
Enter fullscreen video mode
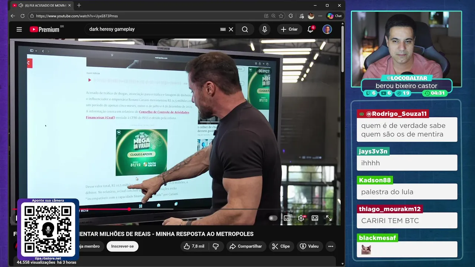[329, 218]
